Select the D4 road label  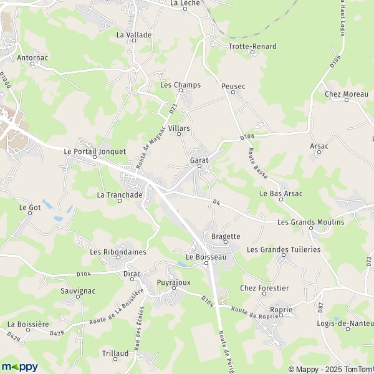216,202
